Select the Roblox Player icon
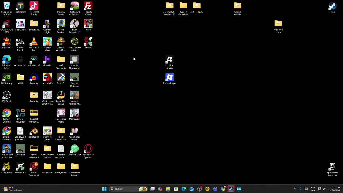This screenshot has height=193, width=343. pos(170,79)
